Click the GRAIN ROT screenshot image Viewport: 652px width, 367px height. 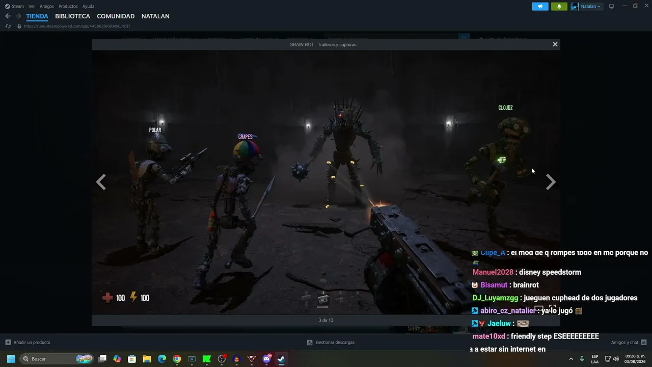point(326,182)
